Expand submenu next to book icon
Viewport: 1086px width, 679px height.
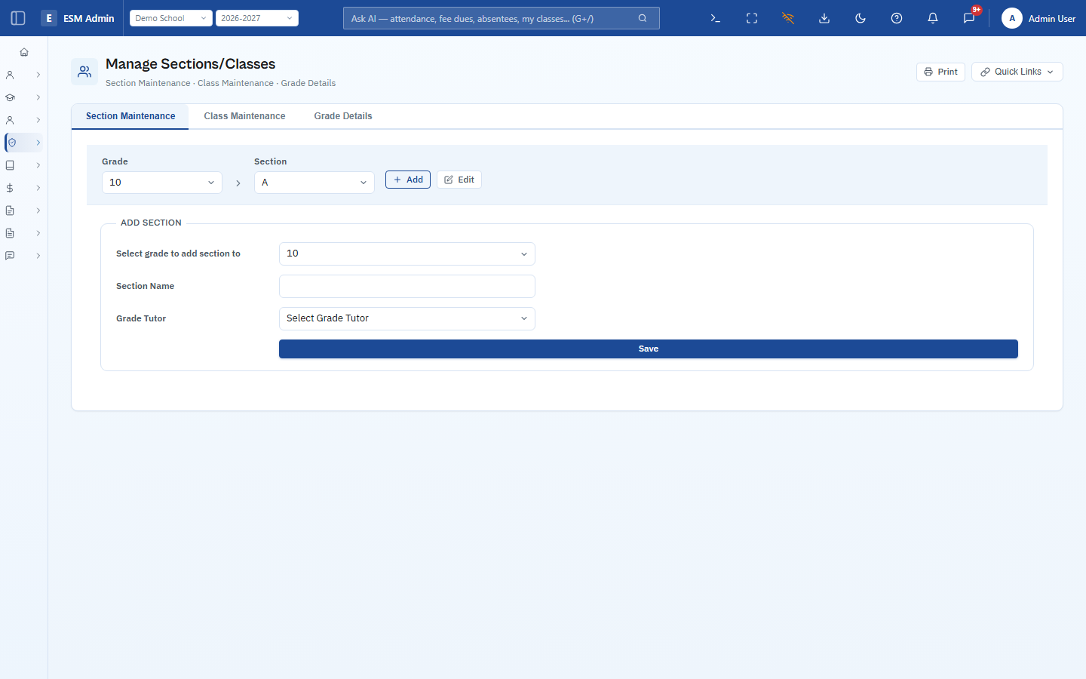coord(38,165)
